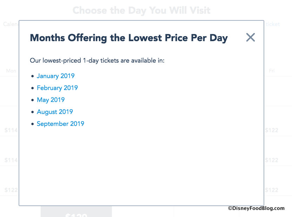Choose the May 2019 month link
This screenshot has height=217, width=292.
click(51, 100)
